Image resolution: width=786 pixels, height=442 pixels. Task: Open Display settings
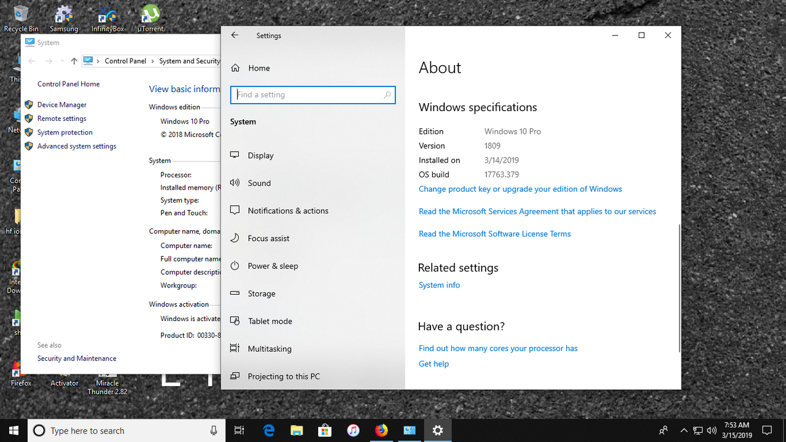[261, 155]
